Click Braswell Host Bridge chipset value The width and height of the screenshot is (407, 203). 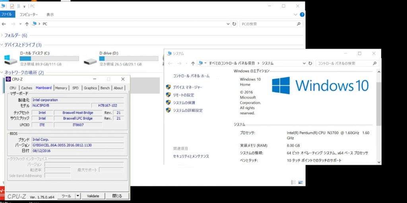click(x=78, y=113)
